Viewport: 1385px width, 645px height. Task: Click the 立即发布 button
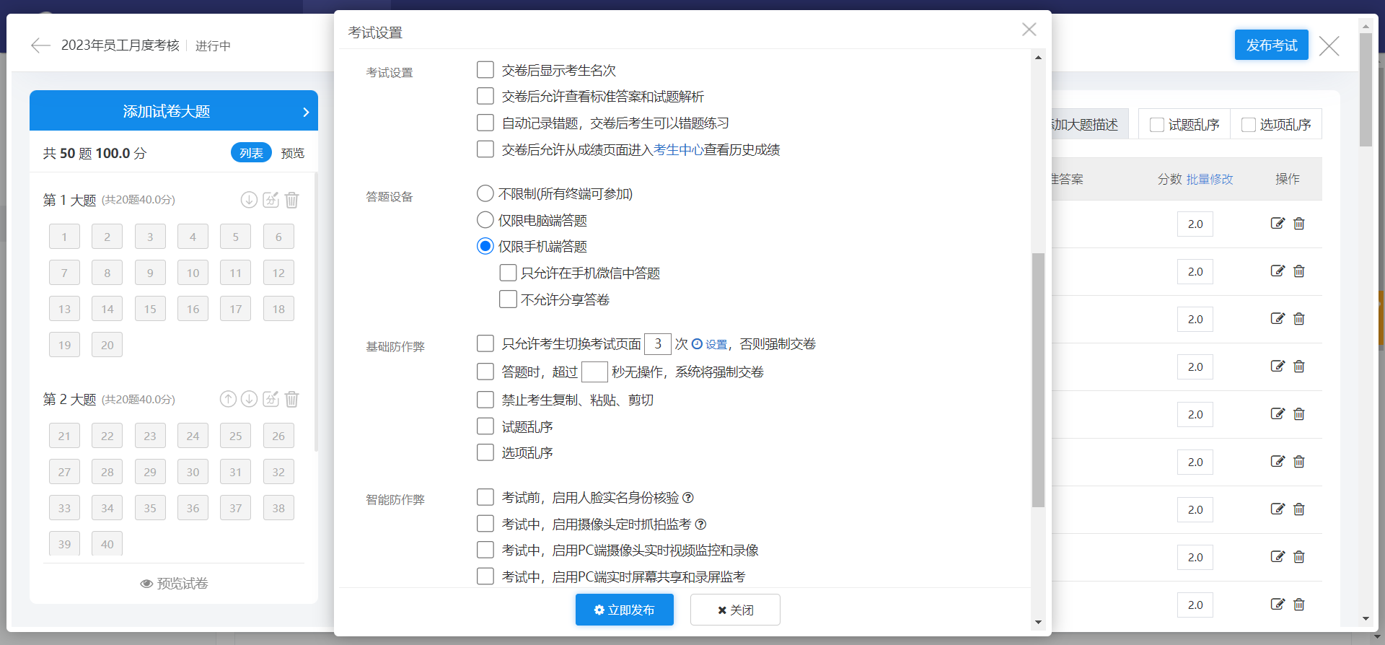[624, 610]
